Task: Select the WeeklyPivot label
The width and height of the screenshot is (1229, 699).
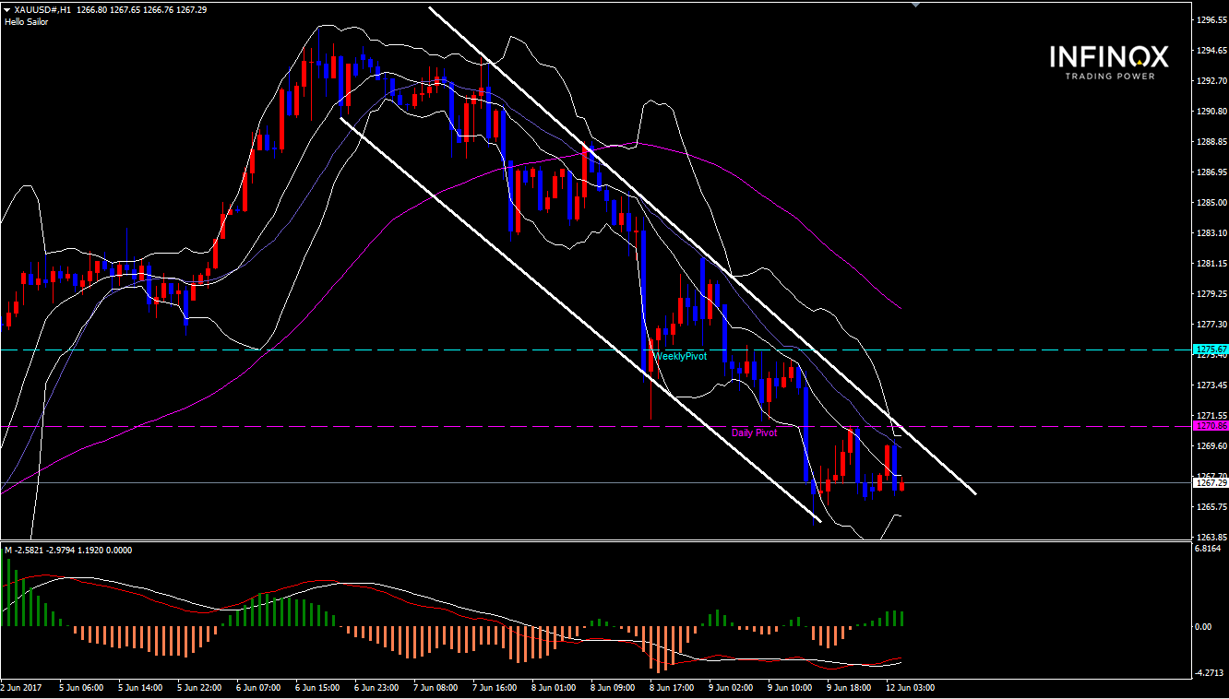Action: (x=680, y=356)
